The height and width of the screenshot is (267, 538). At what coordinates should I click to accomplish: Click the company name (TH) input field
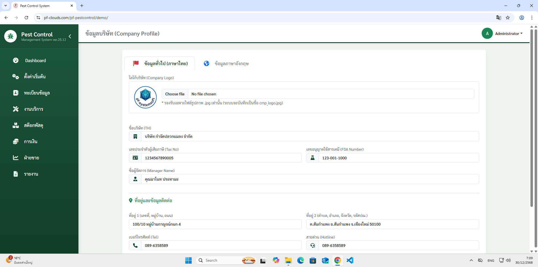coord(310,136)
